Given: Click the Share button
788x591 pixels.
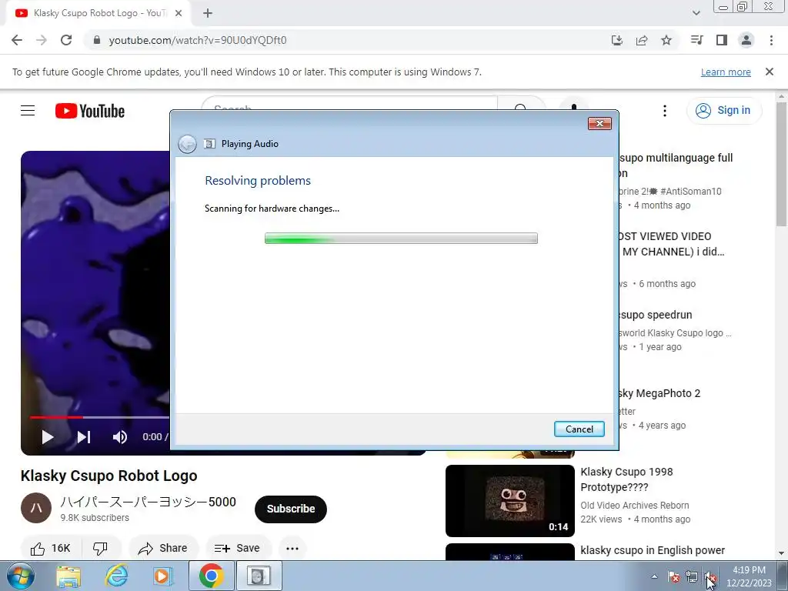Looking at the screenshot, I should (x=163, y=548).
